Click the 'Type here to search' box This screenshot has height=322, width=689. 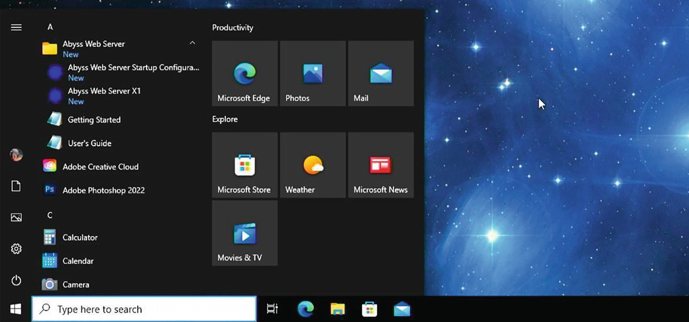[x=144, y=309]
